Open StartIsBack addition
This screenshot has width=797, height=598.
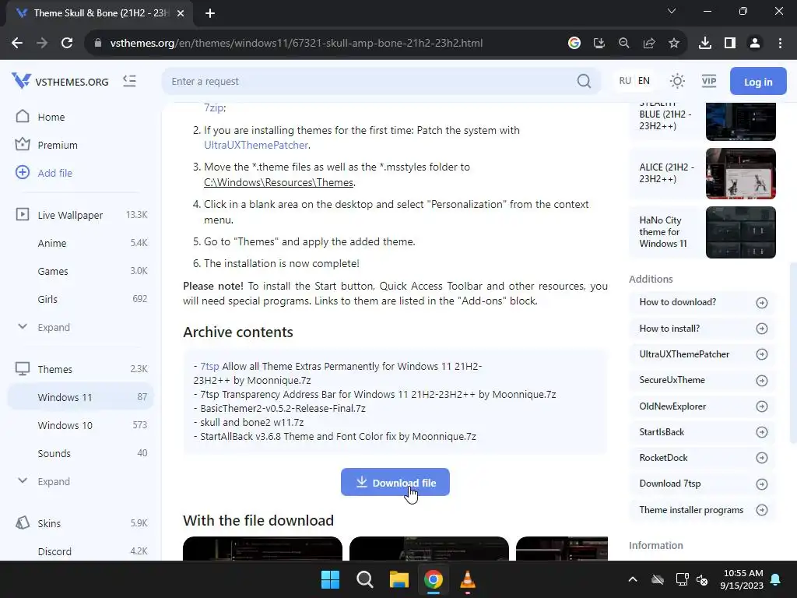[x=703, y=432]
